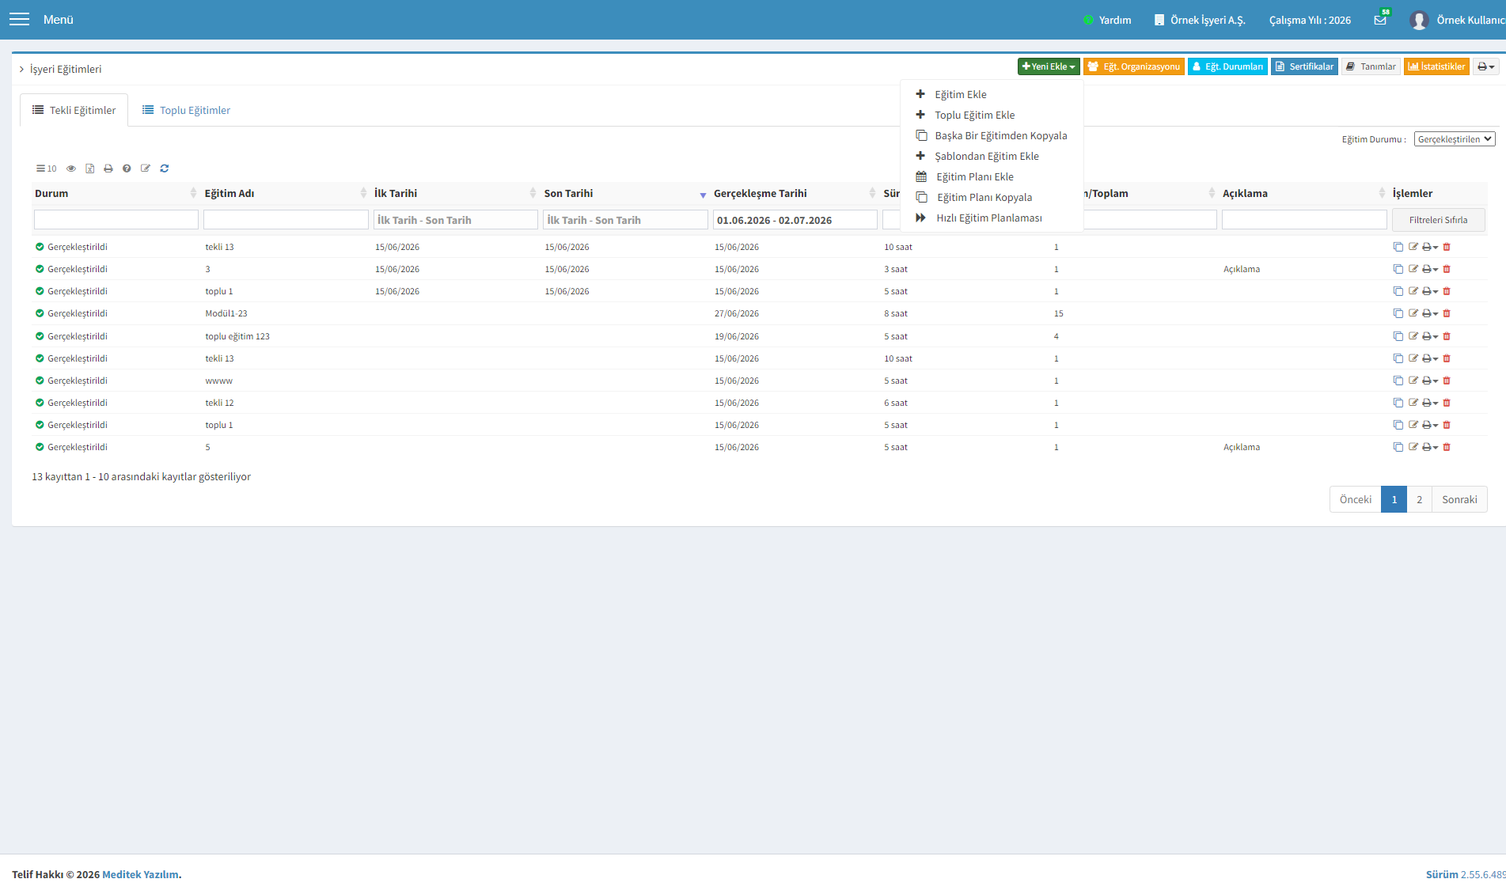Open the hamburger Menü icon

(19, 19)
